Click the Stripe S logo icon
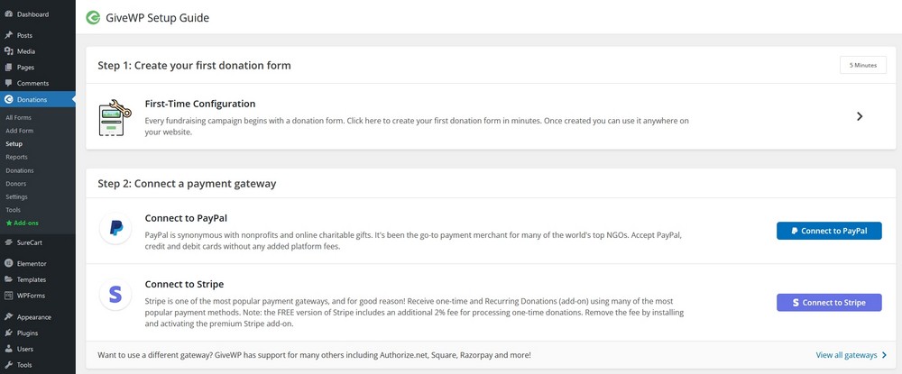The width and height of the screenshot is (902, 374). 115,295
